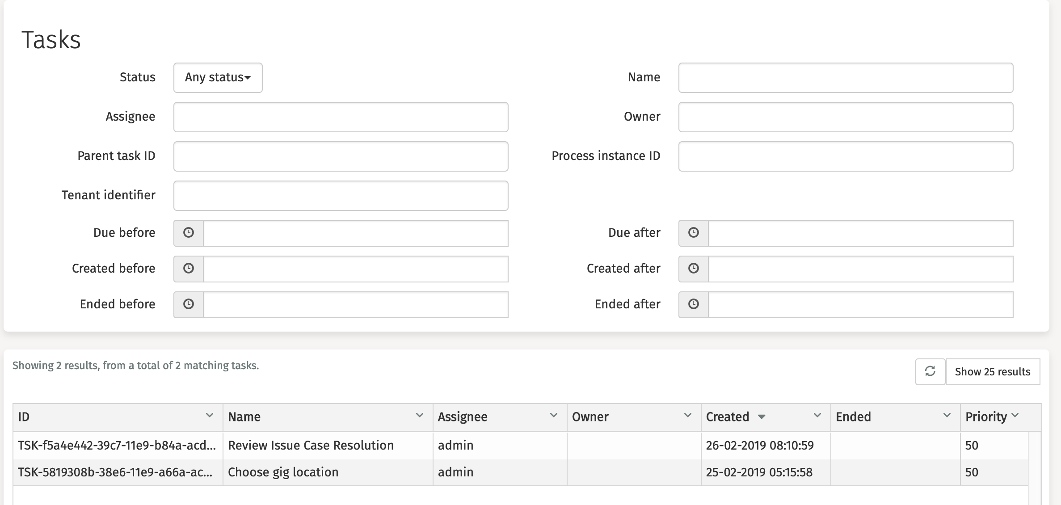Click the Process instance ID field
The height and width of the screenshot is (505, 1061).
(845, 156)
